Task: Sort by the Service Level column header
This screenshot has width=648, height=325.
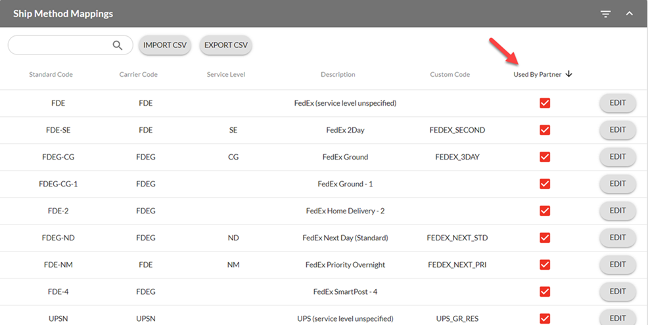Action: point(225,75)
